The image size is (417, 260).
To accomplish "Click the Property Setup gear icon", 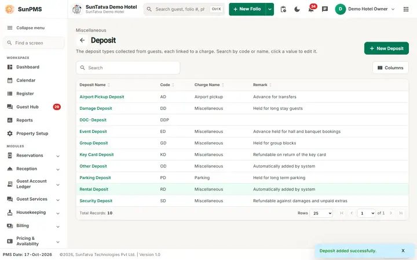I will pos(10,133).
